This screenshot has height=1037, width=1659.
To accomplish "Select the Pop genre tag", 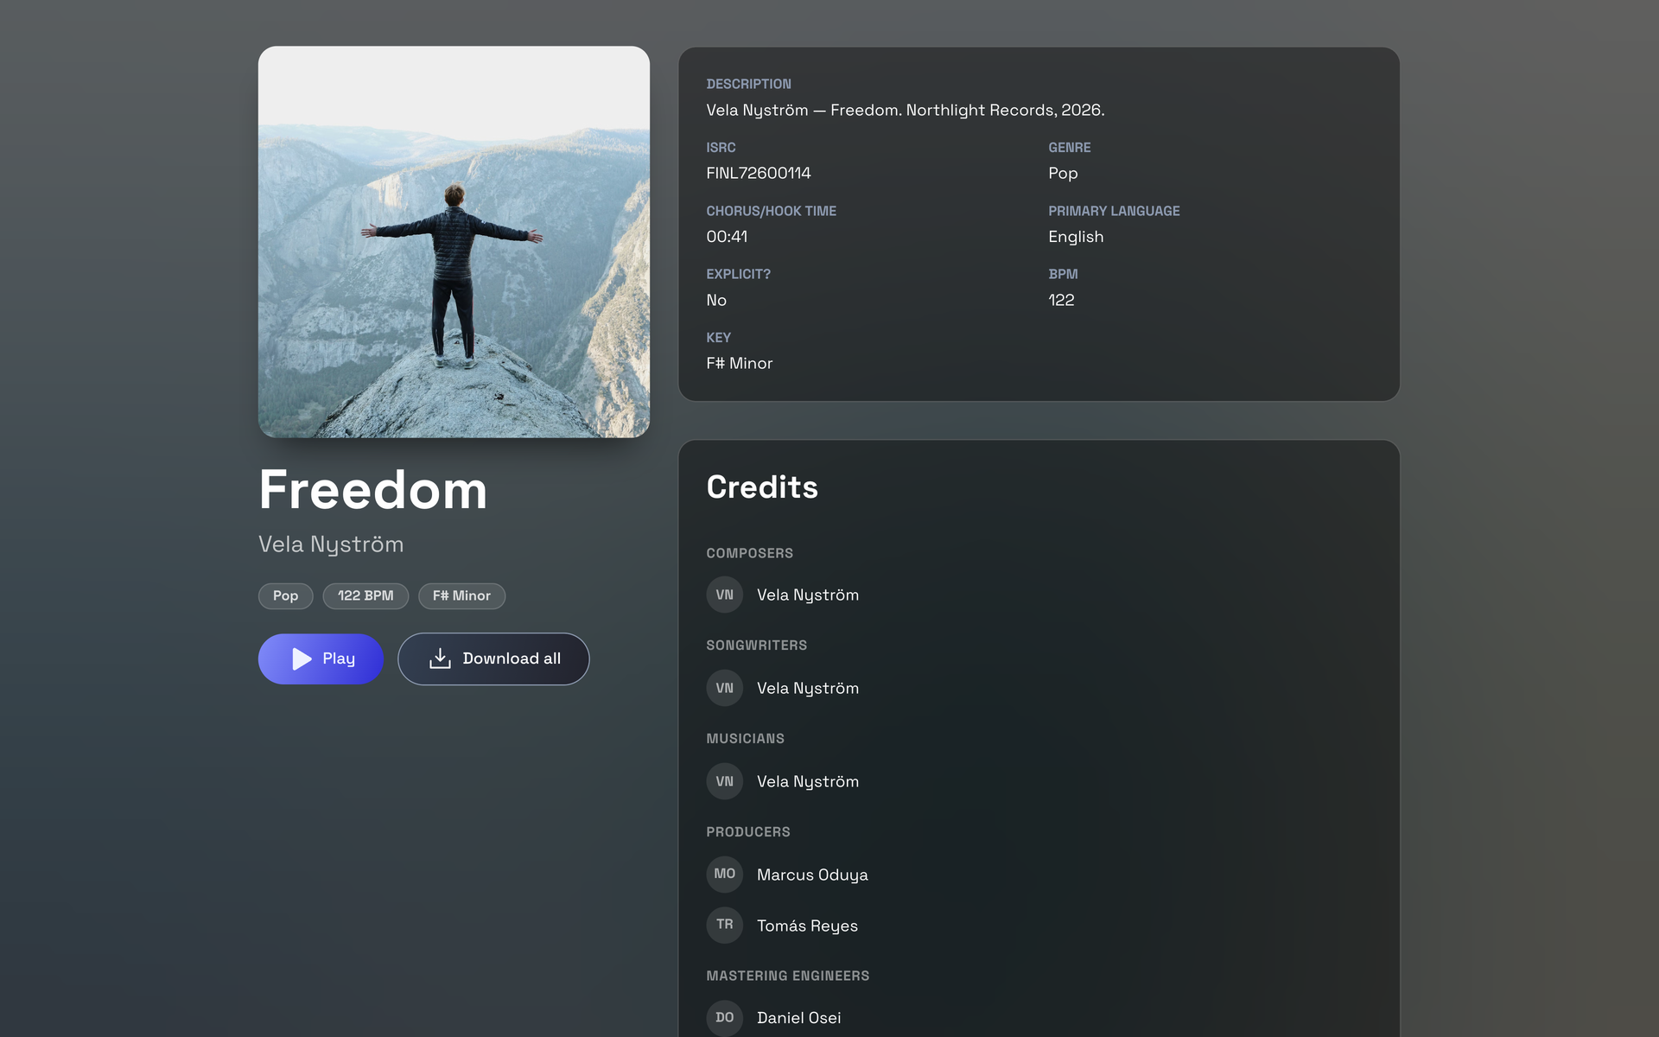I will (285, 596).
